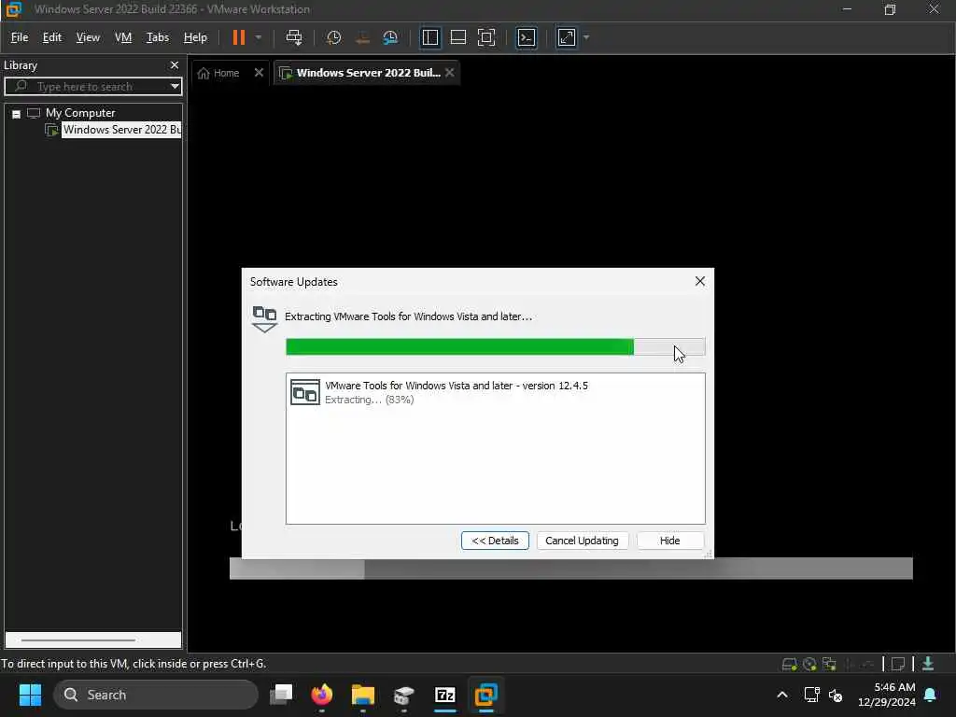
Task: Open the notifications bell icon
Action: [931, 695]
